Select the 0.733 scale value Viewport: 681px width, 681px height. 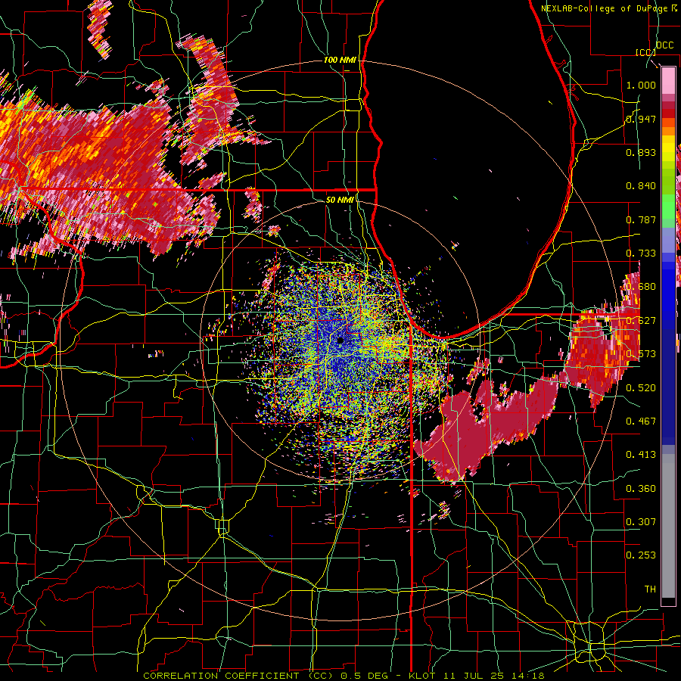tap(641, 253)
